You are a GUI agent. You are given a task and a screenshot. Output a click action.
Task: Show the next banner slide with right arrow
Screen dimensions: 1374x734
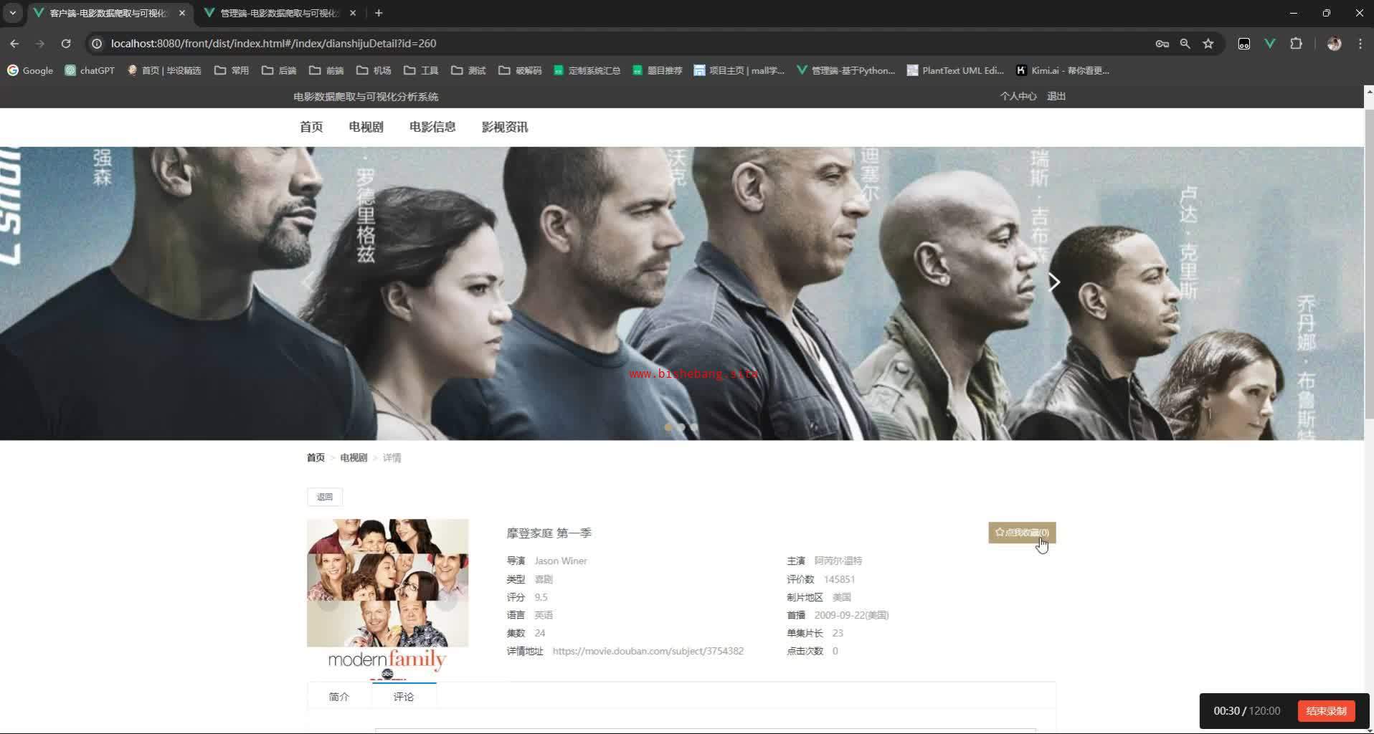(1053, 282)
